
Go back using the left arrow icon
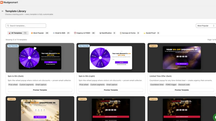pos(3,11)
